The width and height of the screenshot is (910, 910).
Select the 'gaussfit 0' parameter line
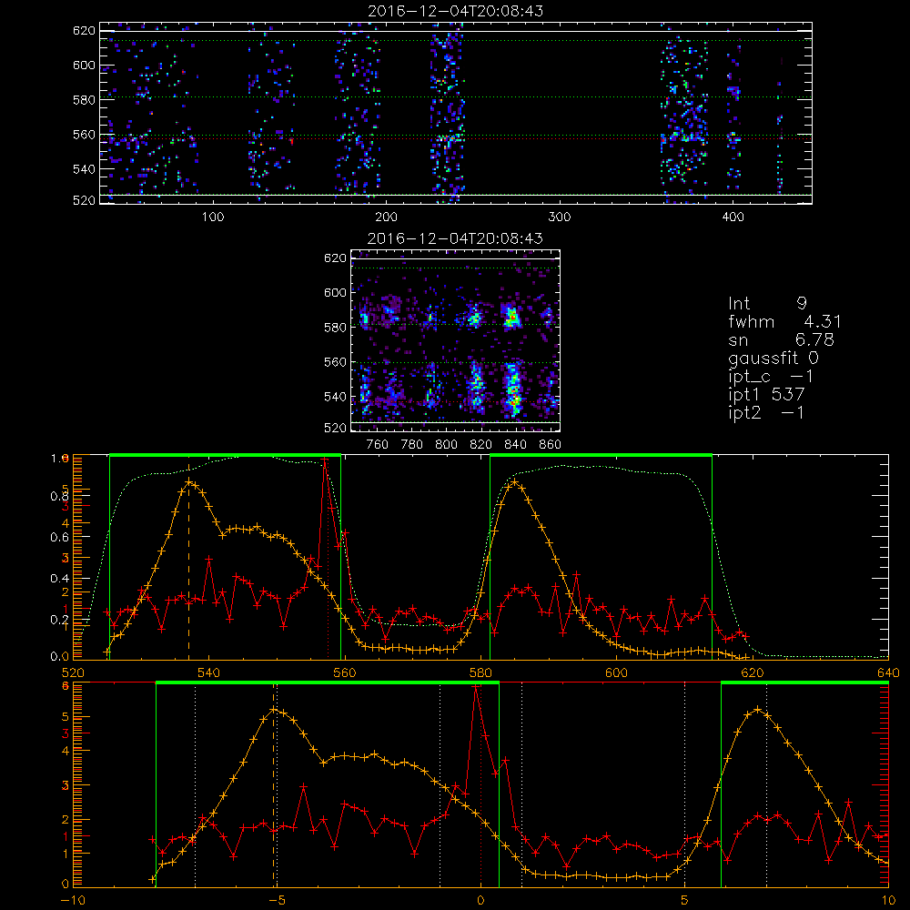(773, 358)
